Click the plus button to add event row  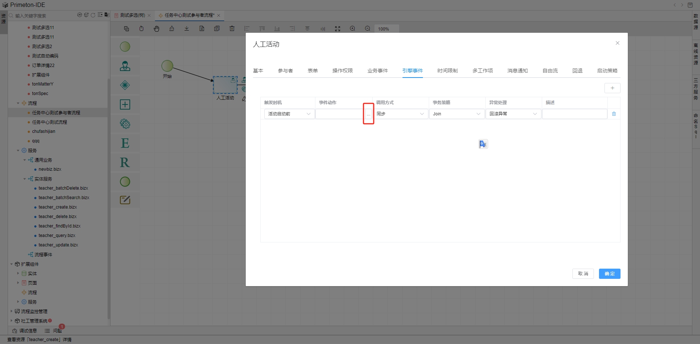coord(612,88)
